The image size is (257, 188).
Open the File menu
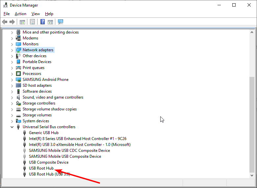point(7,14)
